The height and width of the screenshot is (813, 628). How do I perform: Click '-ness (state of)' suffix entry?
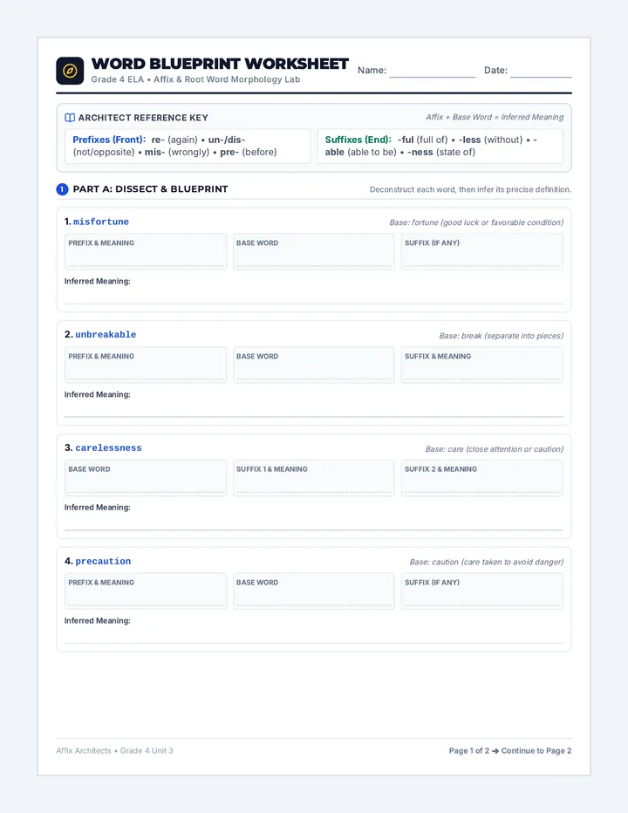point(441,152)
